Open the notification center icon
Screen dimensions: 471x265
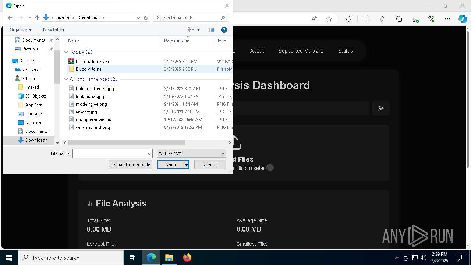[x=459, y=258]
